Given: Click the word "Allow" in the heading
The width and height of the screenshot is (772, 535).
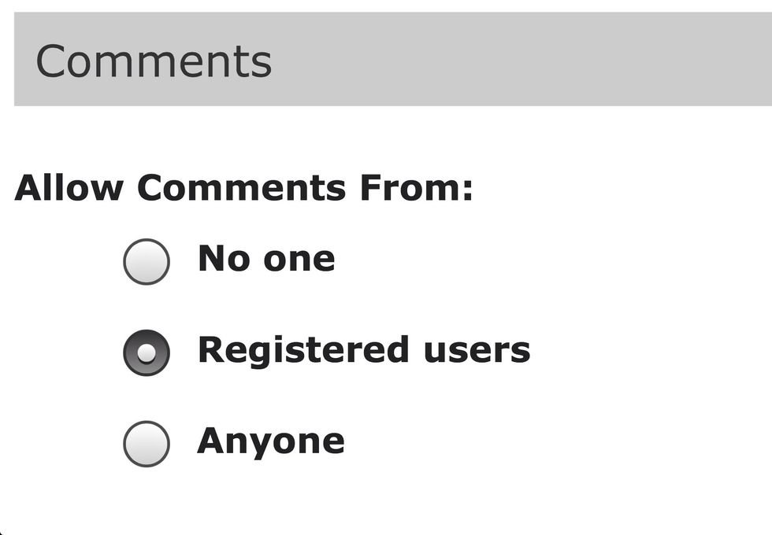Looking at the screenshot, I should (x=69, y=188).
